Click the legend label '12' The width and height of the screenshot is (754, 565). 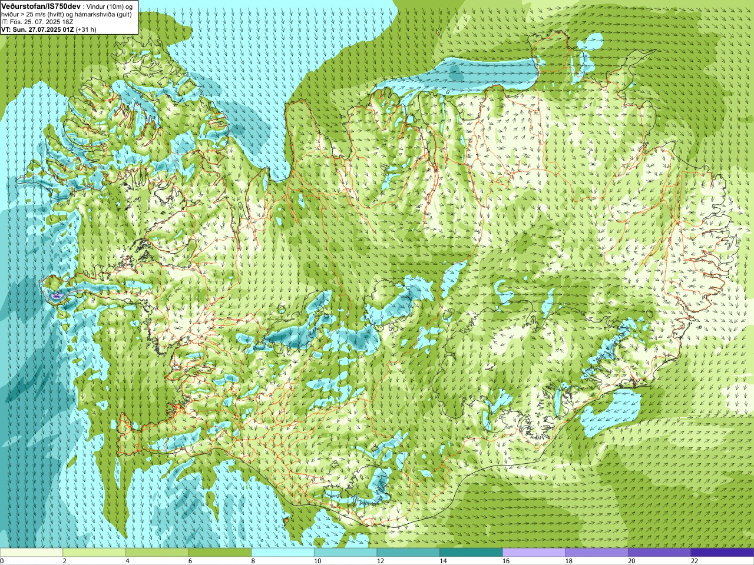[381, 561]
